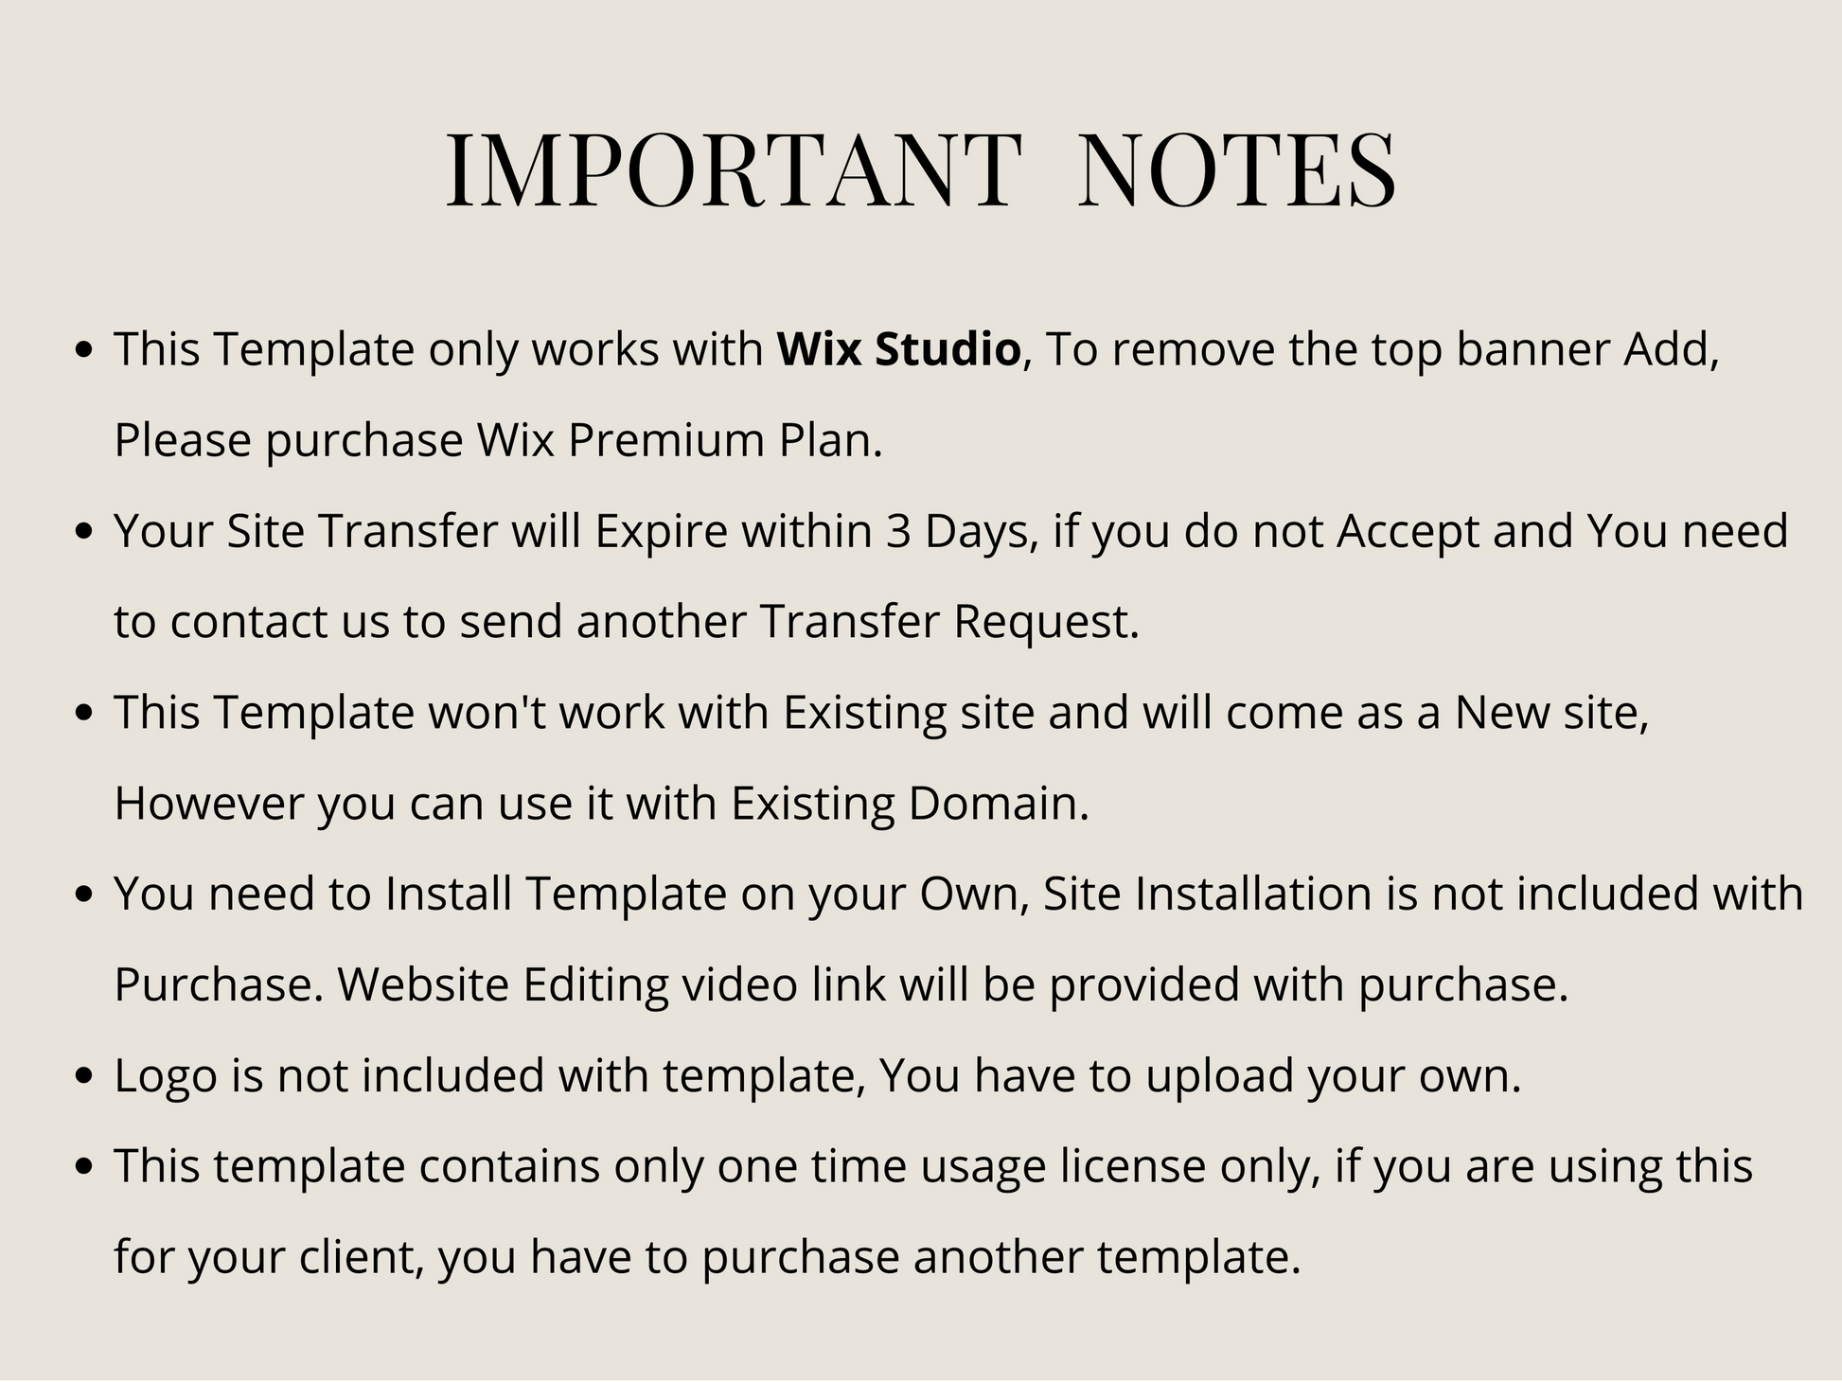Screen dimensions: 1842x1382
Task: Click the bullet before 'This Template only works'
Action: (85, 350)
